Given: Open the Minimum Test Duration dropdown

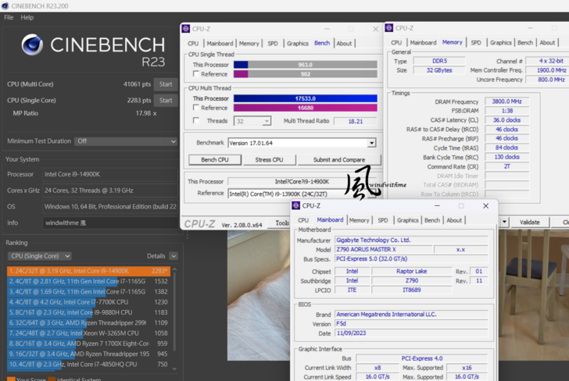Looking at the screenshot, I should pos(125,141).
